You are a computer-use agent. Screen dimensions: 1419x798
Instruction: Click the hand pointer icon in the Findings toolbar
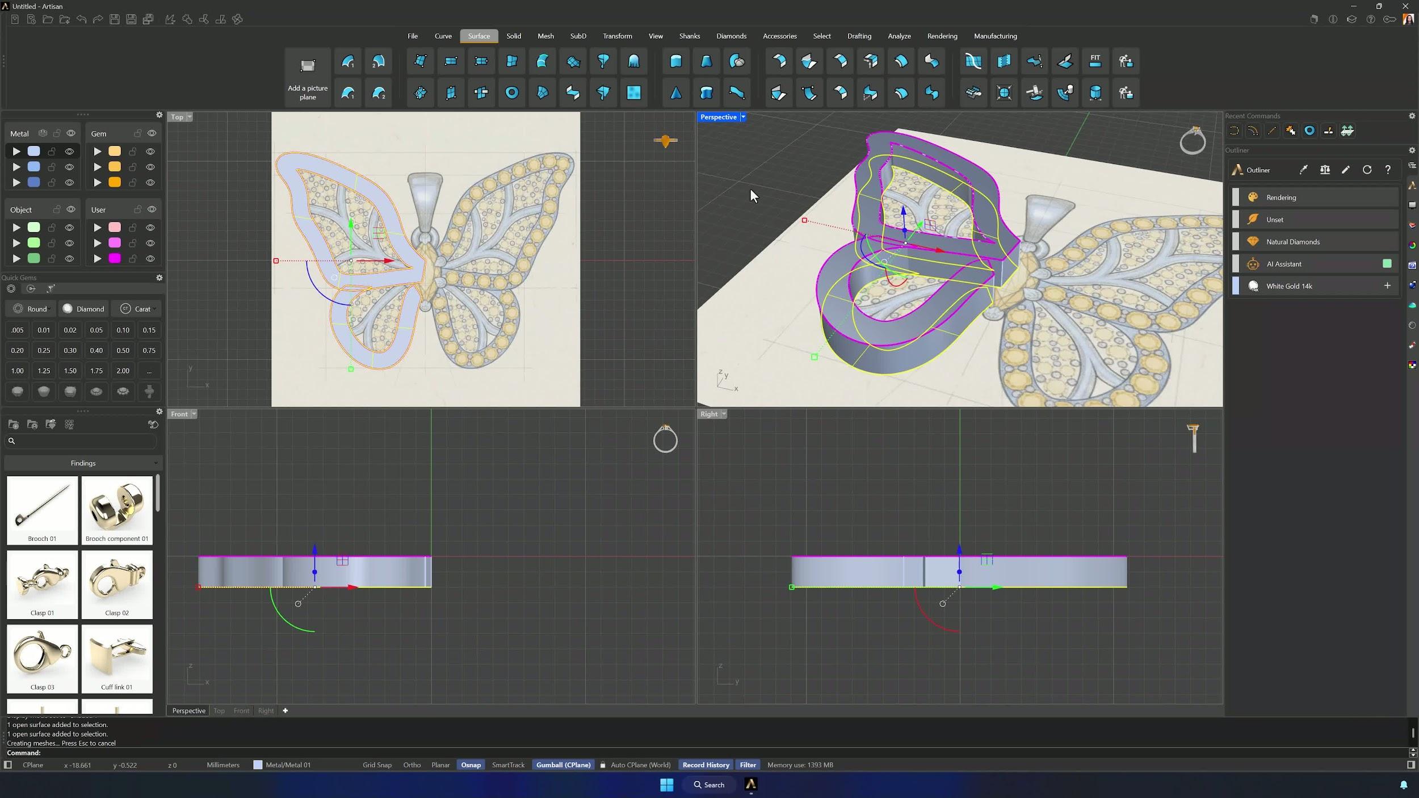153,425
